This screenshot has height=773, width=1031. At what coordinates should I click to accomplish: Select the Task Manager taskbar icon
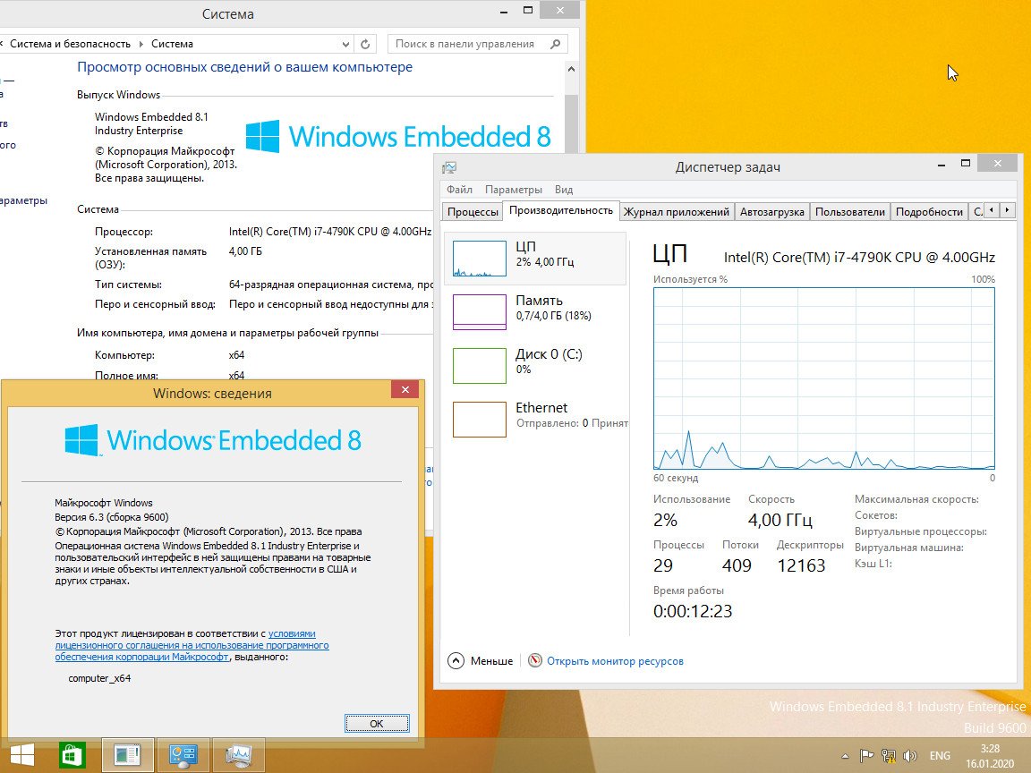click(x=238, y=755)
